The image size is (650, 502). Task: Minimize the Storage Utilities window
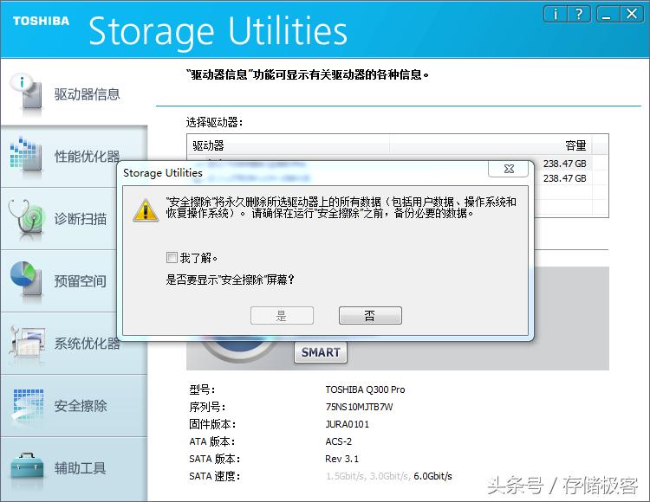(608, 14)
